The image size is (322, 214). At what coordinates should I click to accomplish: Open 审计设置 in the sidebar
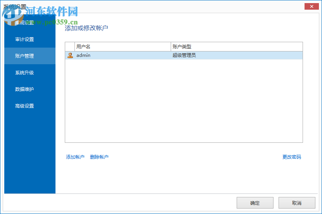30,39
